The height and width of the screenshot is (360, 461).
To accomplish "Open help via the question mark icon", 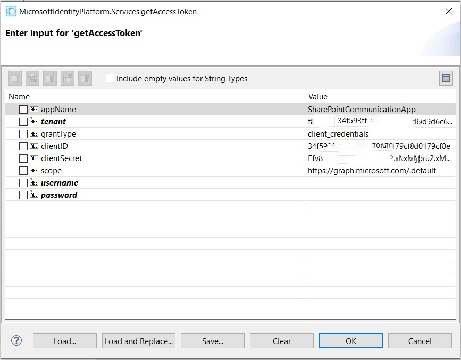I will coord(16,340).
